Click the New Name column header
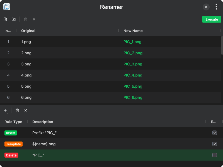Screen dimensions: 223x167 tap(133, 31)
